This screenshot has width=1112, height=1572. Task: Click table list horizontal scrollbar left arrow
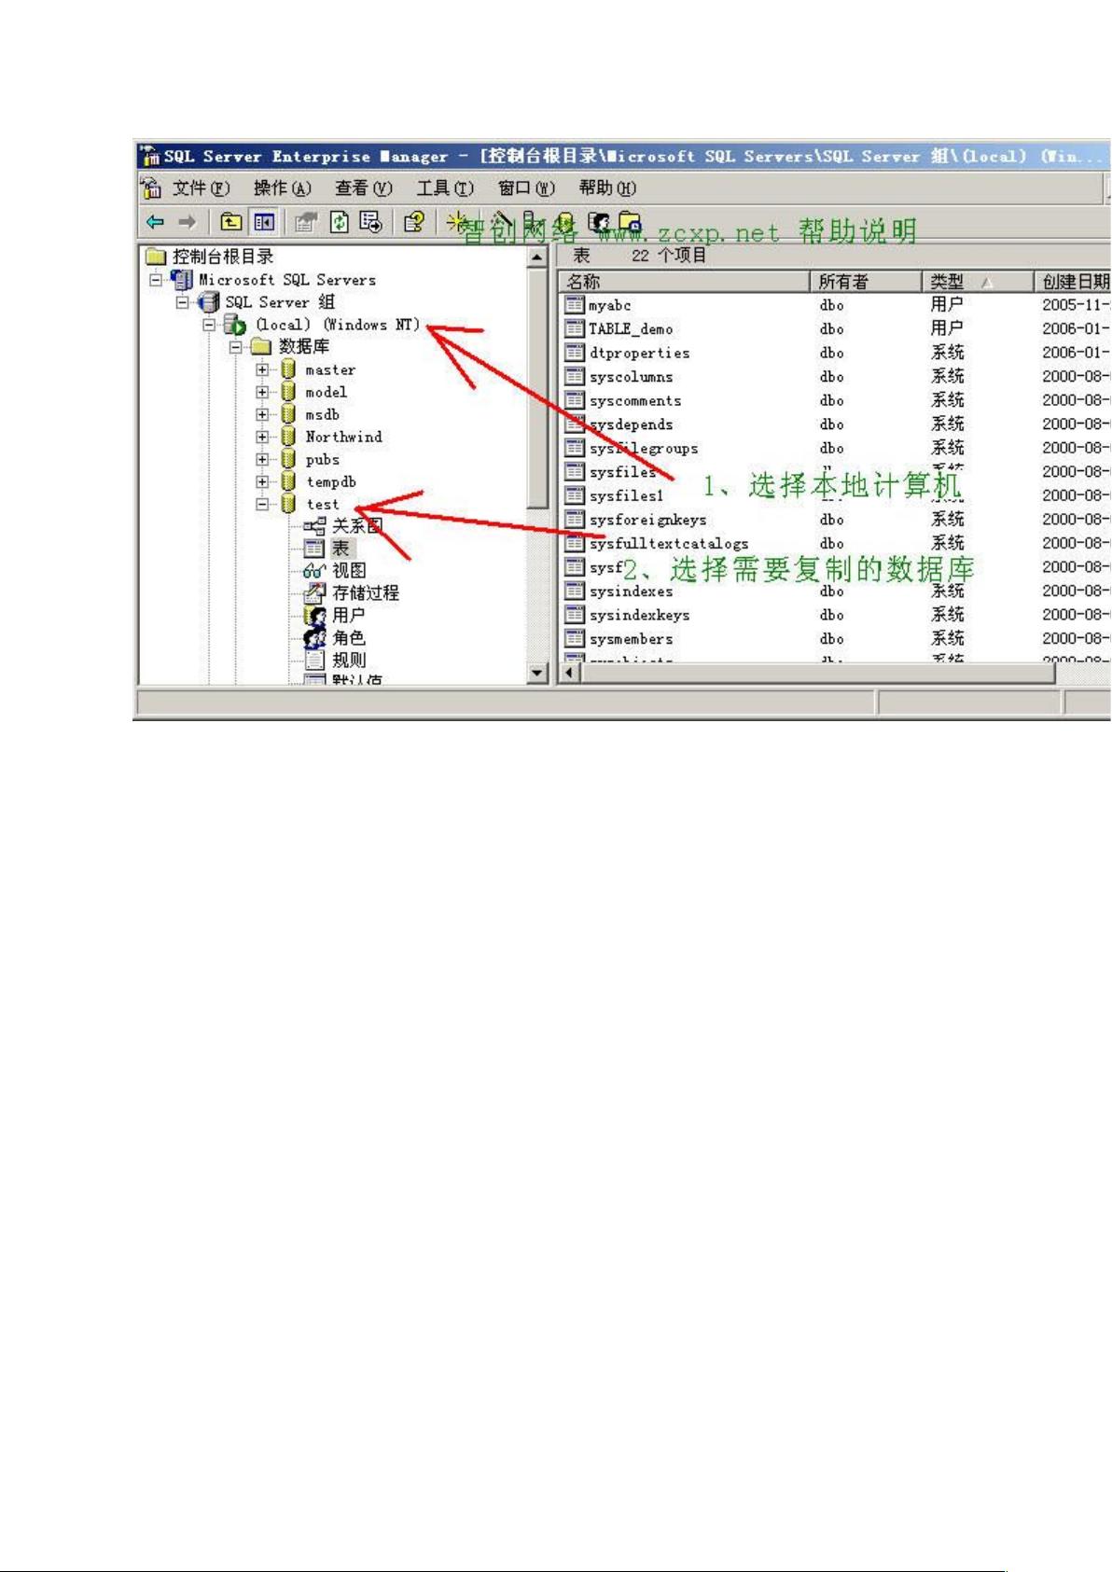(x=571, y=673)
